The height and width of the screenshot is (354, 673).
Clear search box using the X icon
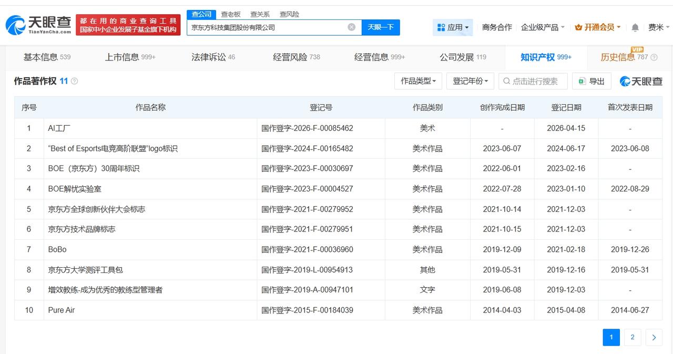351,27
